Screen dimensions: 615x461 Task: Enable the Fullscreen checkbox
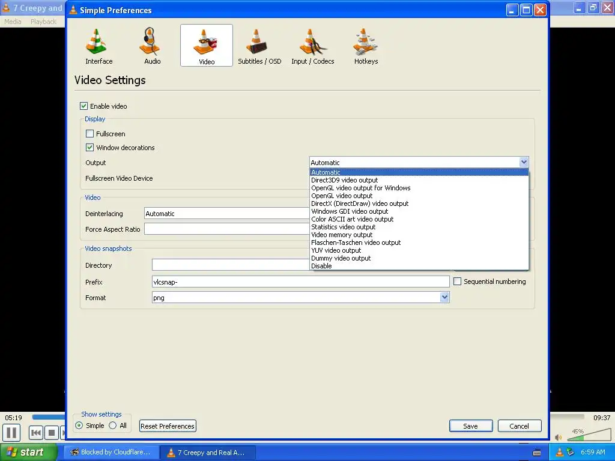pos(90,134)
